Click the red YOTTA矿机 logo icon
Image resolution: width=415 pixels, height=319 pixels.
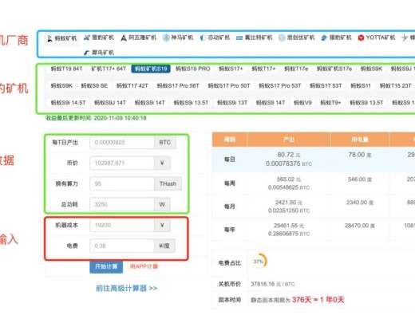[x=361, y=37]
